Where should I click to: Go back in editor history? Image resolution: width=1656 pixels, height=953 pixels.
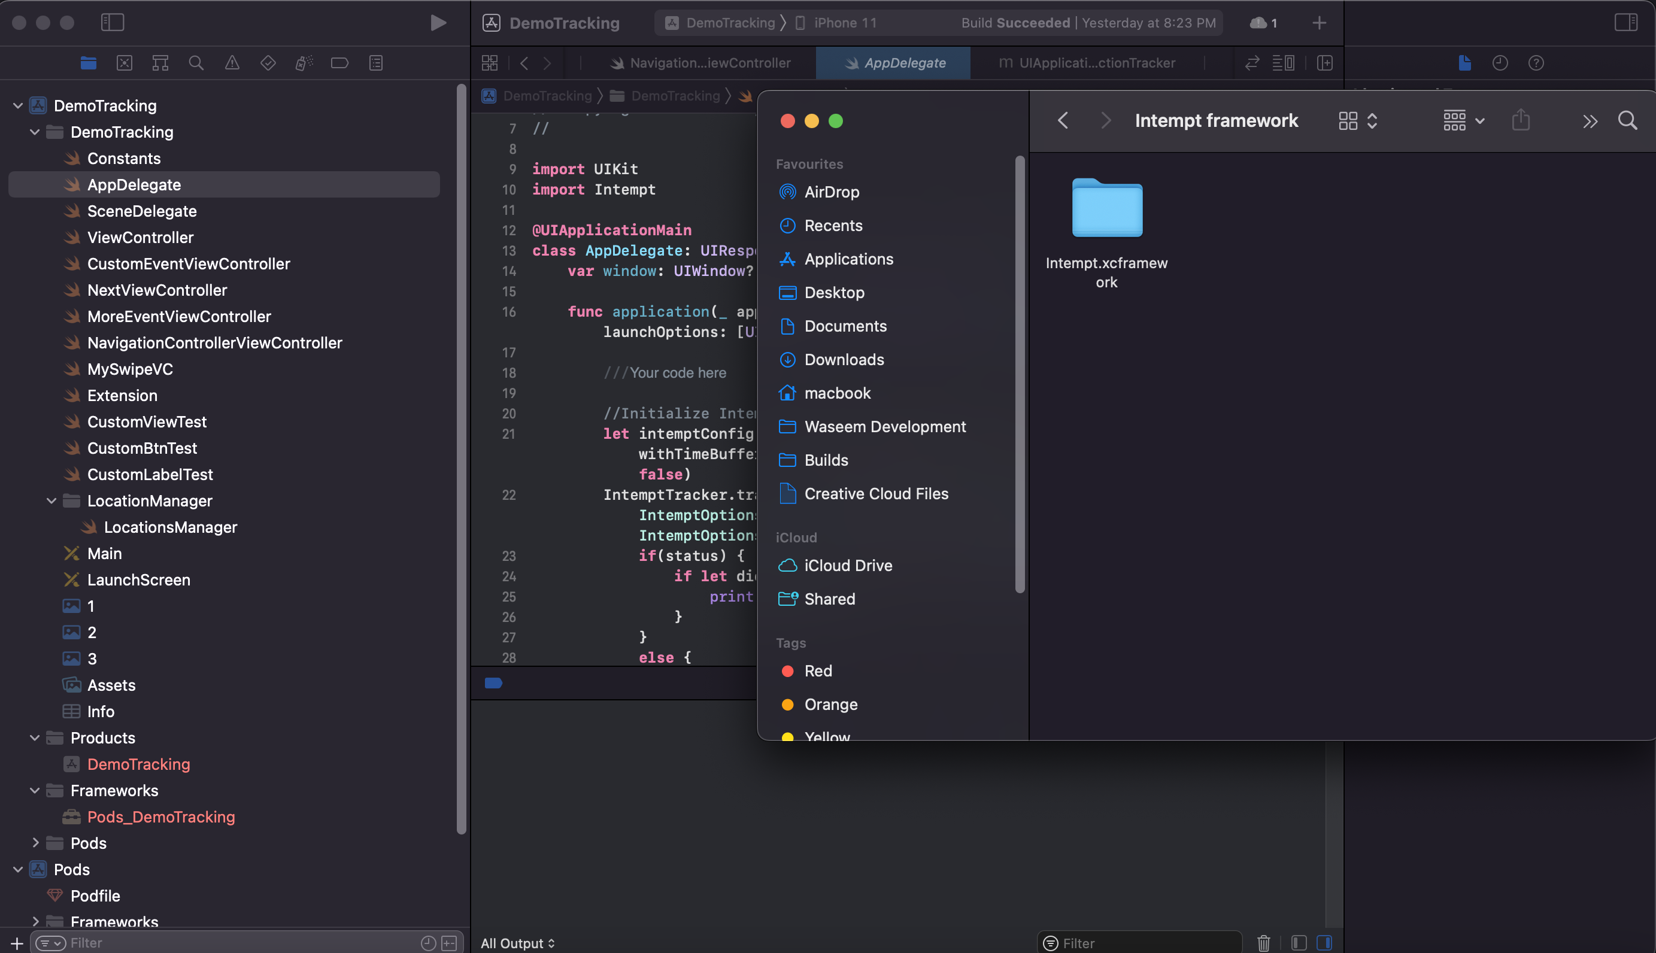click(x=524, y=63)
